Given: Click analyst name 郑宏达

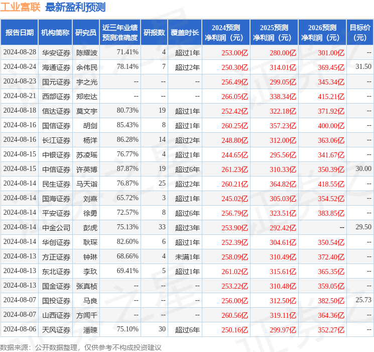Looking at the screenshot, I should tap(87, 97).
